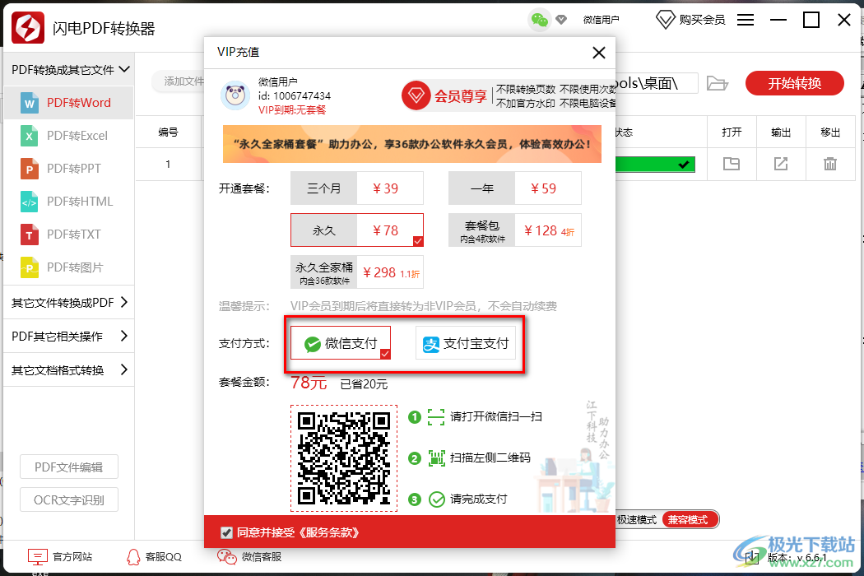
Task: Open the hamburger menu in title bar
Action: click(x=746, y=20)
